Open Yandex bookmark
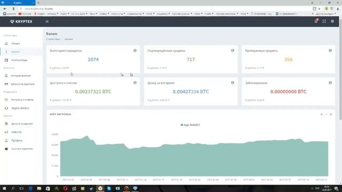Image resolution: width=342 pixels, height=192 pixels. click(x=40, y=14)
